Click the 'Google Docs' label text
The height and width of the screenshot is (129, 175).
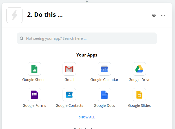point(104,106)
